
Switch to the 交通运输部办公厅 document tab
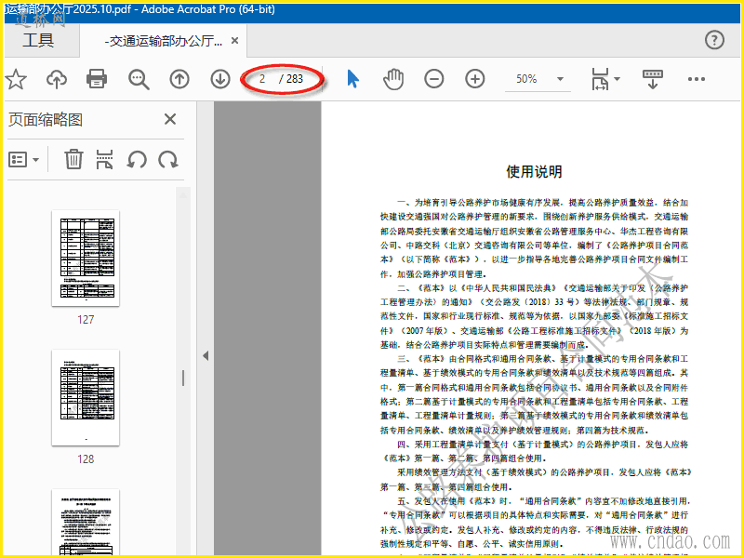tap(164, 41)
